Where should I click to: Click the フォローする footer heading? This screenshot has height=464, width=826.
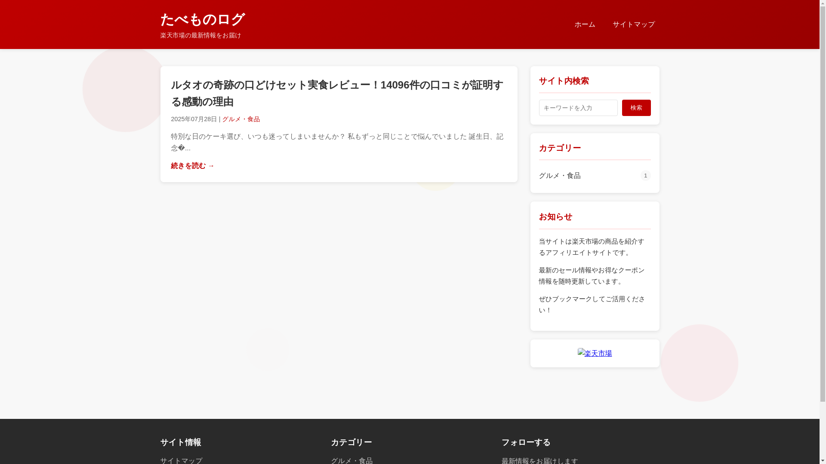[526, 442]
